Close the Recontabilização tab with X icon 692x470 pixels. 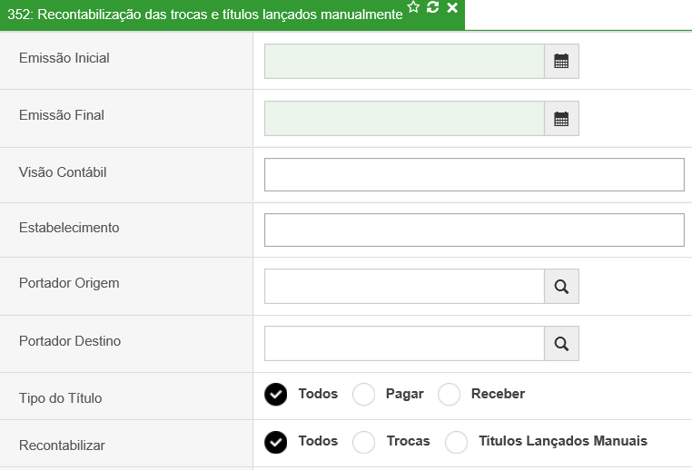[x=452, y=7]
